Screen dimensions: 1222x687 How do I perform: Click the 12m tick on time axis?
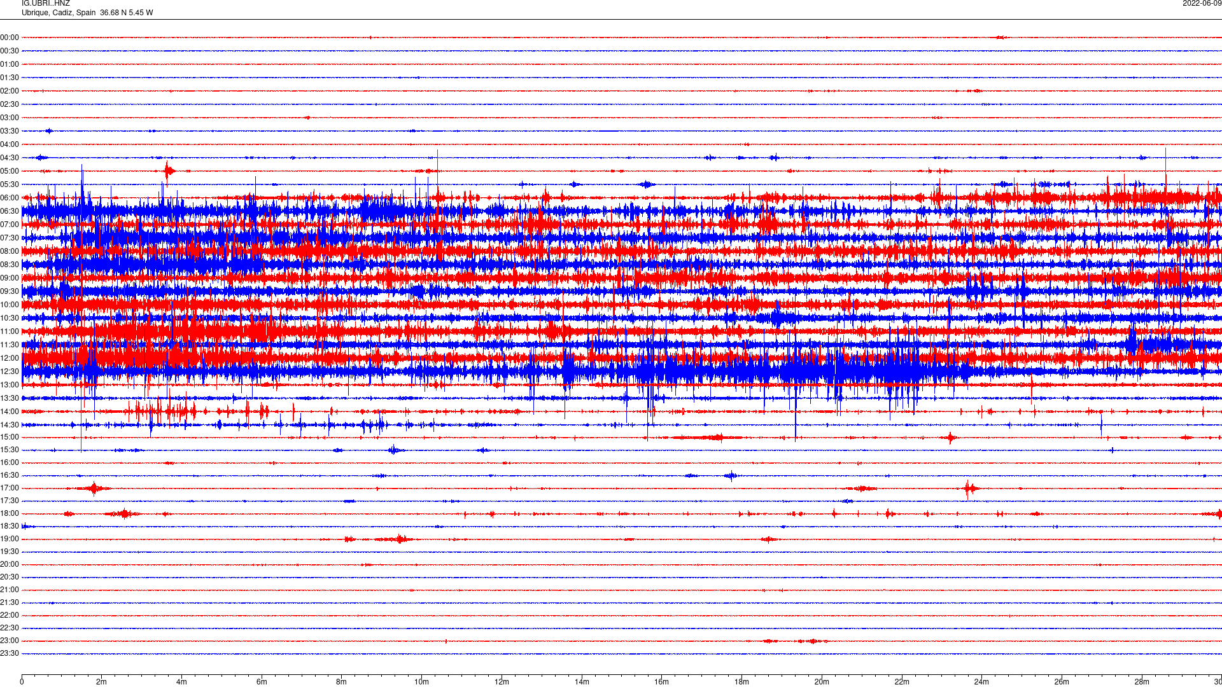click(502, 682)
